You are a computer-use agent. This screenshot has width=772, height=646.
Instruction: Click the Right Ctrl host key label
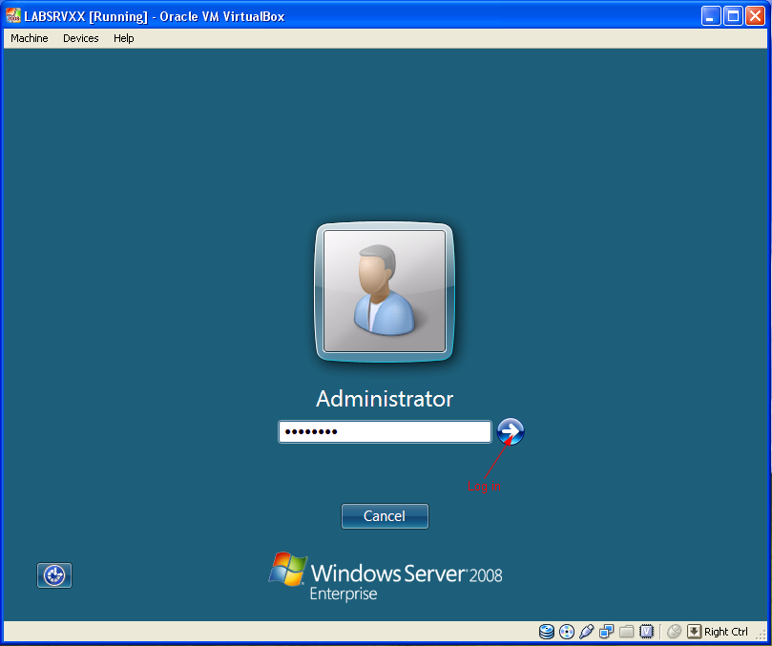(x=726, y=632)
